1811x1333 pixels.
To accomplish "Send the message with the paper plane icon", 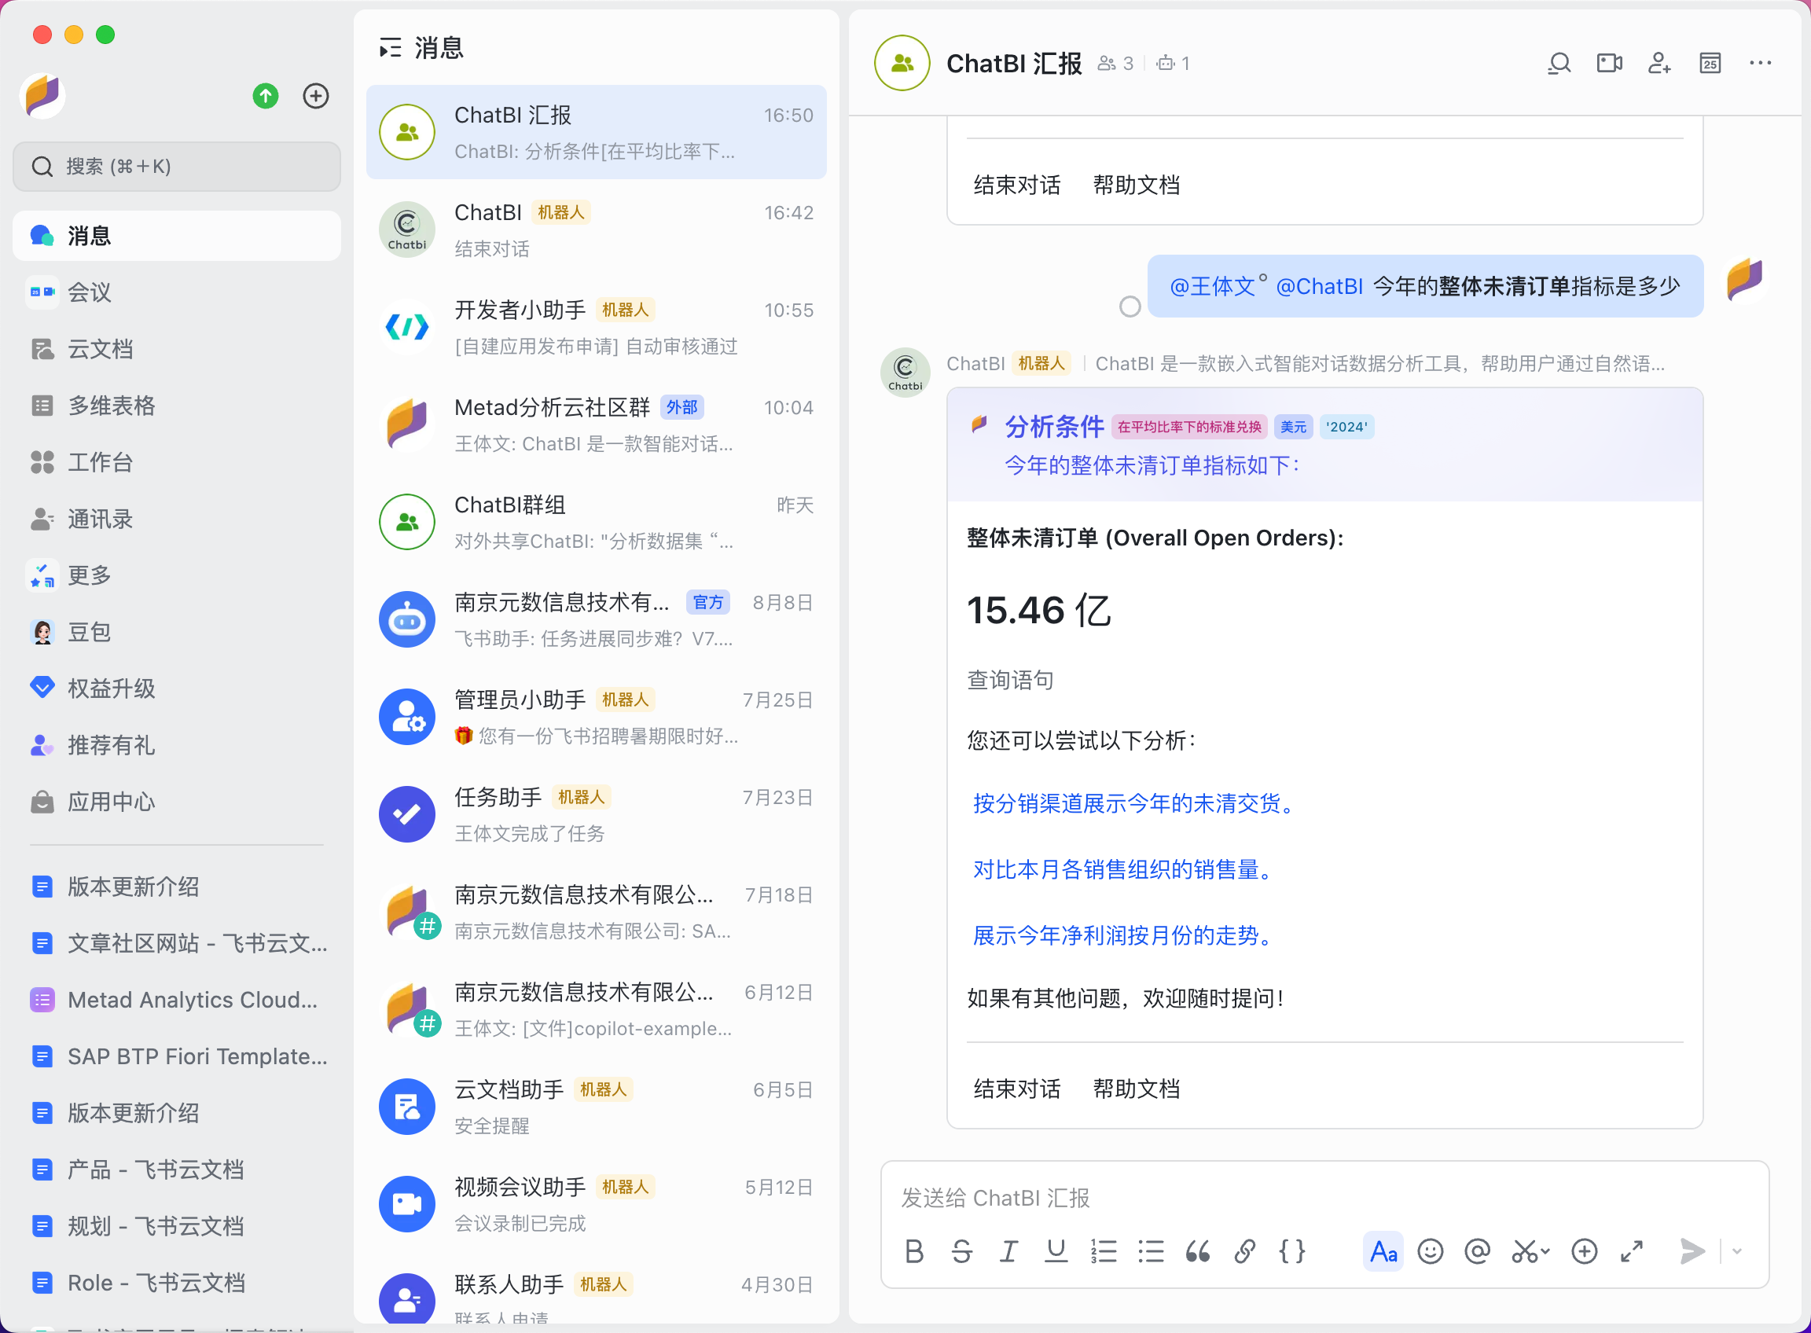I will click(1691, 1251).
